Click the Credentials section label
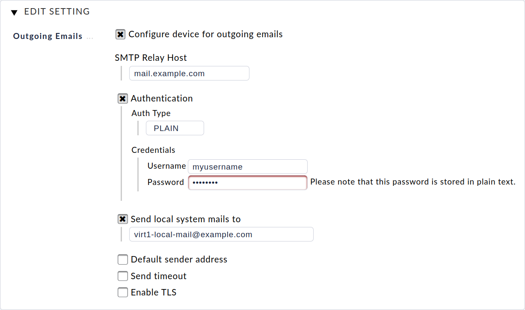The image size is (525, 310). (153, 150)
